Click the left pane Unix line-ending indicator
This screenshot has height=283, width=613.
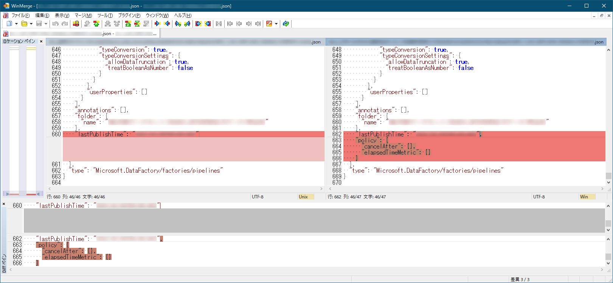tap(306, 197)
